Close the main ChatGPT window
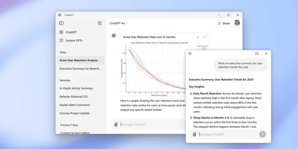Image resolution: width=298 pixels, height=149 pixels. coord(238,15)
